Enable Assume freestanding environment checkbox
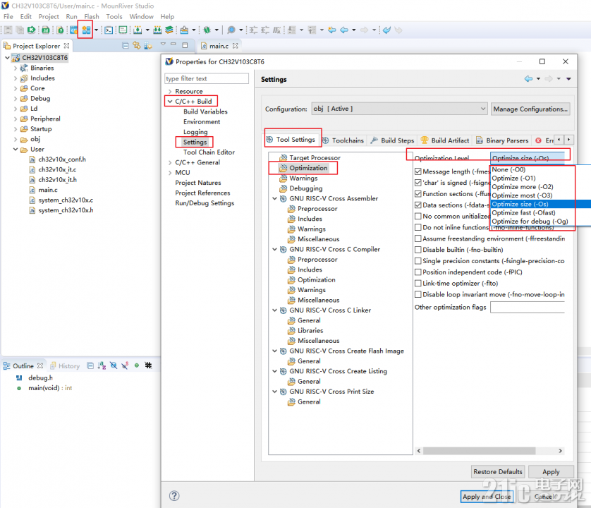591x508 pixels. [418, 238]
